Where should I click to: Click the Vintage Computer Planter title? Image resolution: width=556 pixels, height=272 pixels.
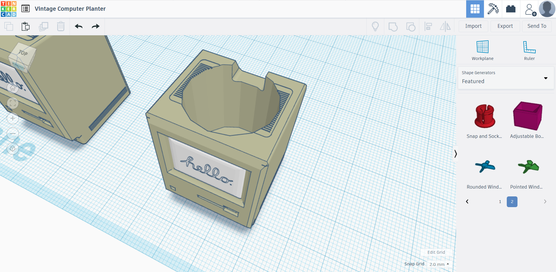tap(70, 9)
